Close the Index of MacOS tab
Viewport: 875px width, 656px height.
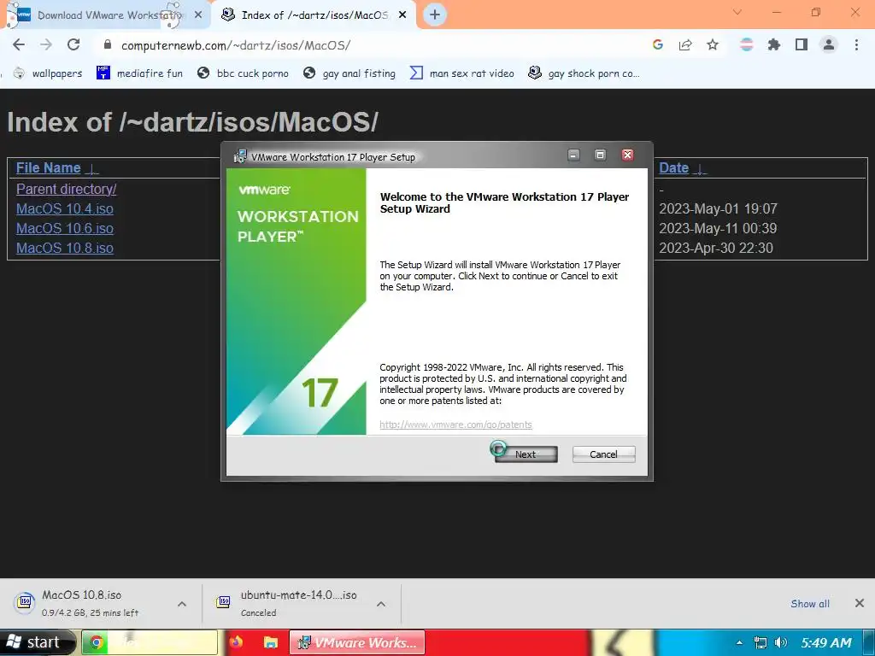(404, 15)
